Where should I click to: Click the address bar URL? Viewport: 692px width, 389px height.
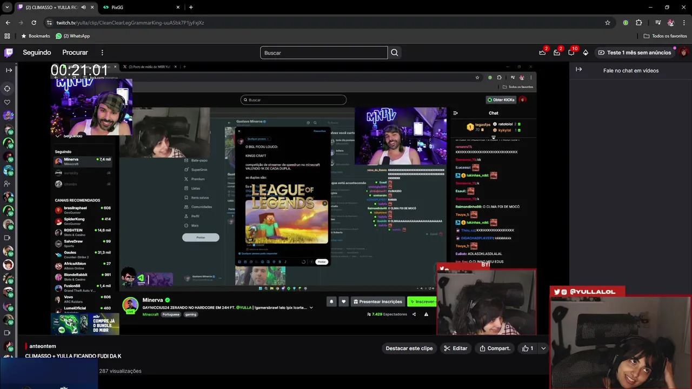[130, 23]
